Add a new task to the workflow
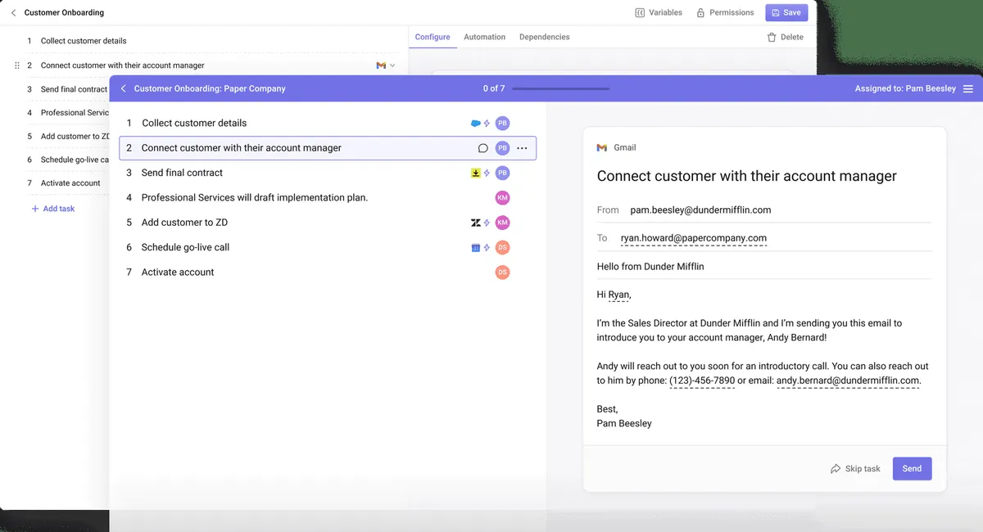The image size is (983, 532). point(52,209)
